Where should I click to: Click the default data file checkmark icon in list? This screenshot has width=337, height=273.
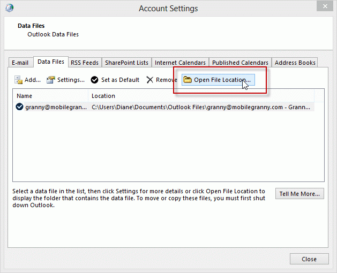point(19,107)
